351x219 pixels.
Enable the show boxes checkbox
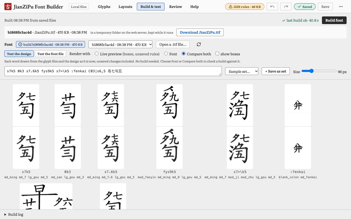[217, 54]
